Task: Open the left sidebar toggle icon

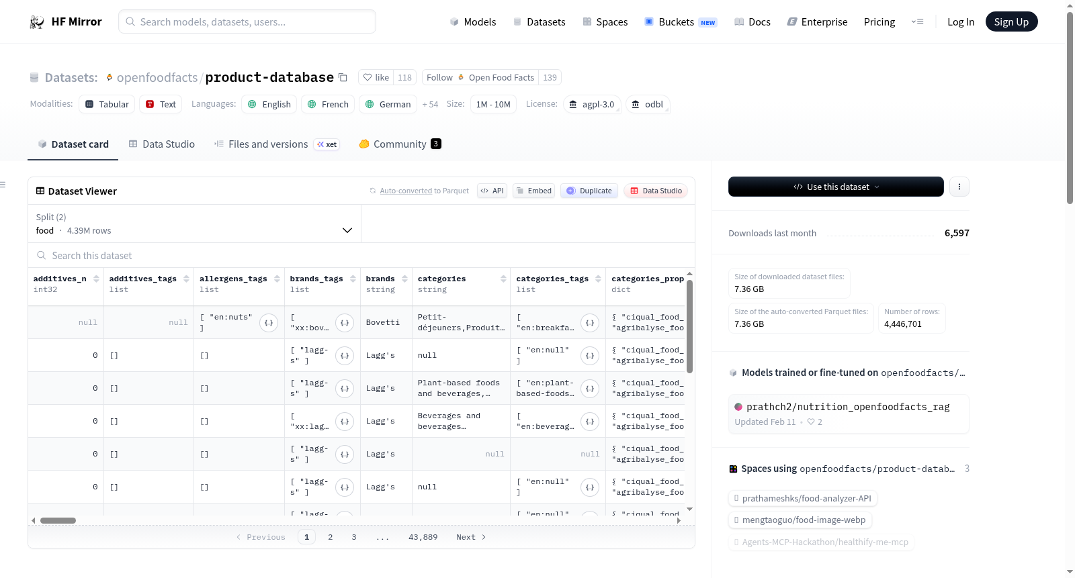Action: point(3,184)
